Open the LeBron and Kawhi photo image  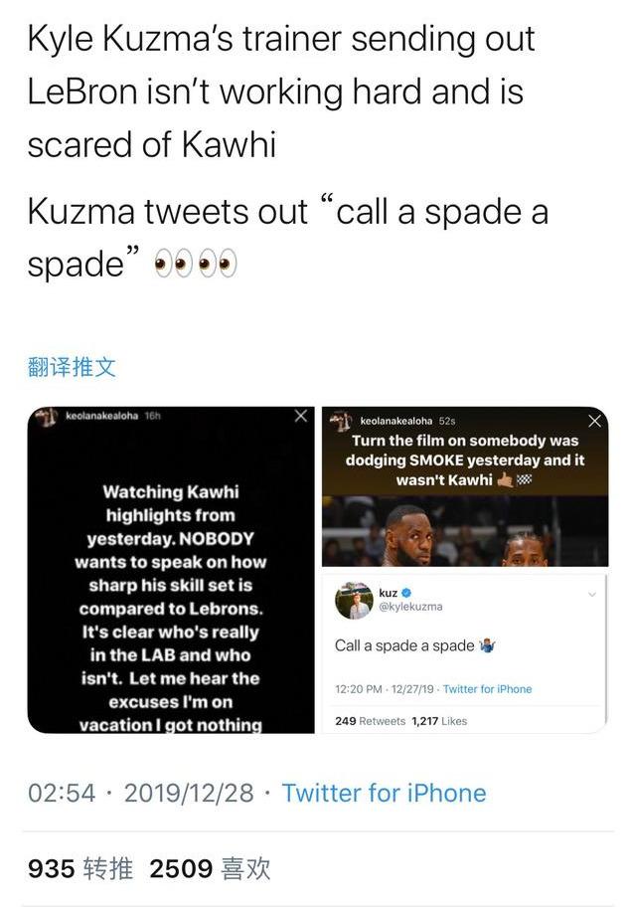coord(466,531)
